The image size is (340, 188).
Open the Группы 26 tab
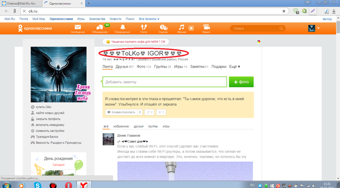pyautogui.click(x=163, y=66)
